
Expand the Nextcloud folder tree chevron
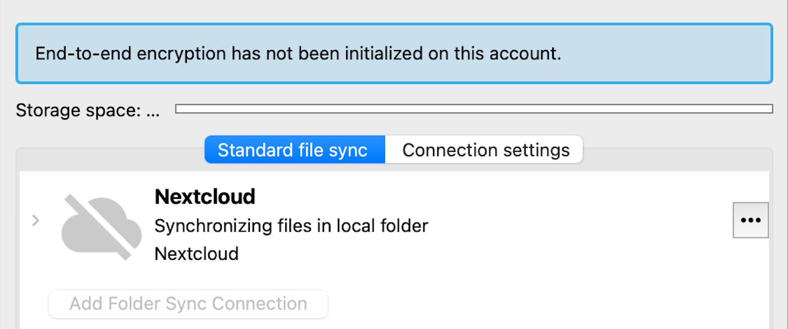tap(35, 221)
